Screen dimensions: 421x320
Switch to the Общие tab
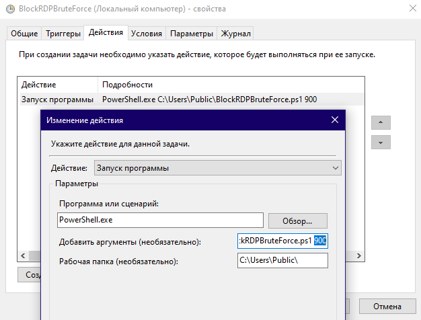coord(24,34)
